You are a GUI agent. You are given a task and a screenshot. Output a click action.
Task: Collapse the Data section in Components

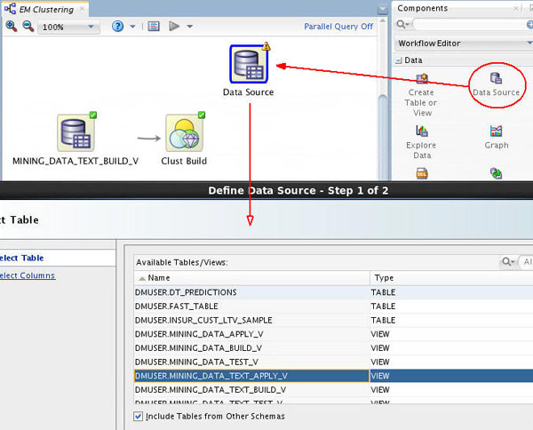click(x=399, y=60)
